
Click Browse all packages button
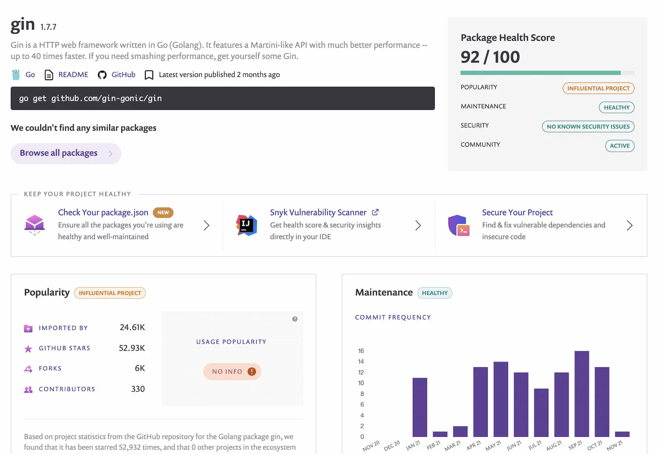click(66, 153)
